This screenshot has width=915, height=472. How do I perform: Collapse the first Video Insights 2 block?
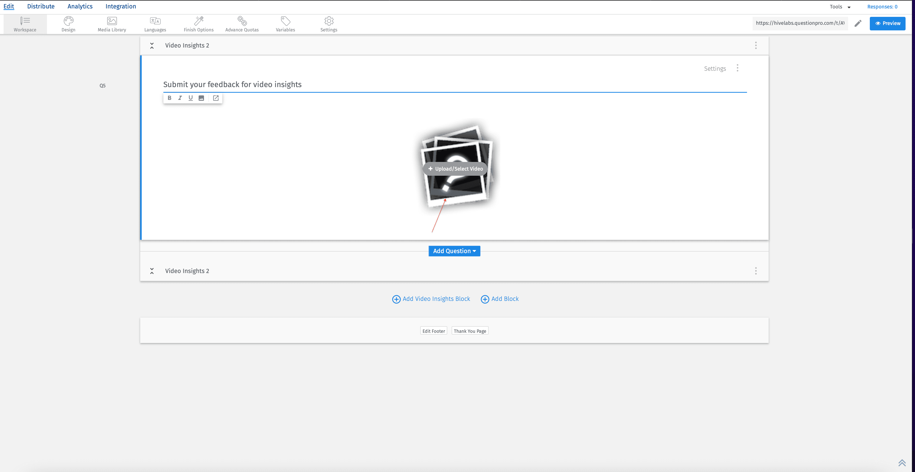point(152,45)
